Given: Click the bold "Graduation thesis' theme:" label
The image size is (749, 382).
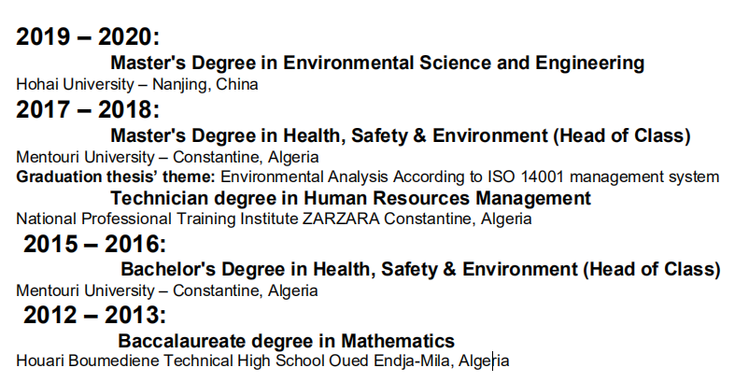Looking at the screenshot, I should pos(116,177).
